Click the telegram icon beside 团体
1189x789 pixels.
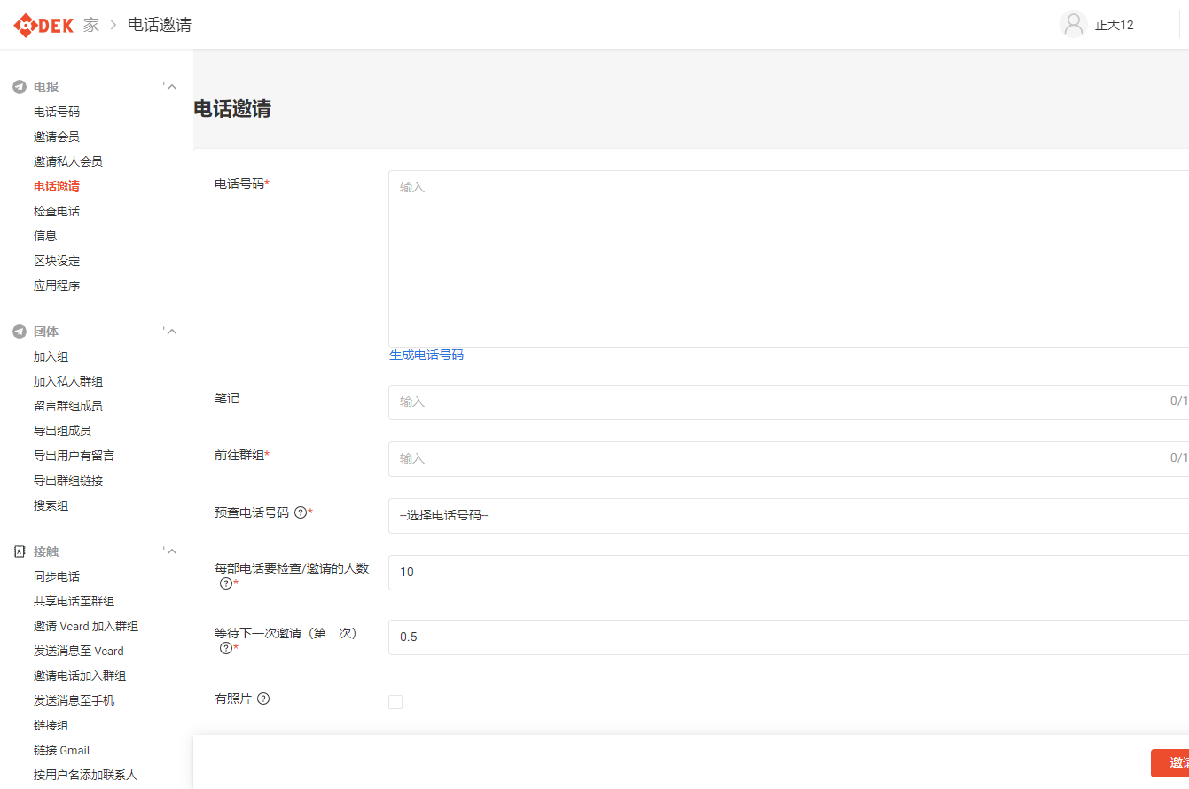pyautogui.click(x=20, y=332)
